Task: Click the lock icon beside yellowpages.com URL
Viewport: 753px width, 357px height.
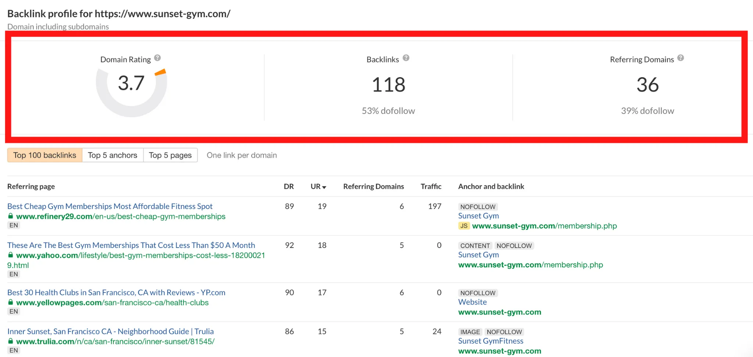Action: coord(11,303)
